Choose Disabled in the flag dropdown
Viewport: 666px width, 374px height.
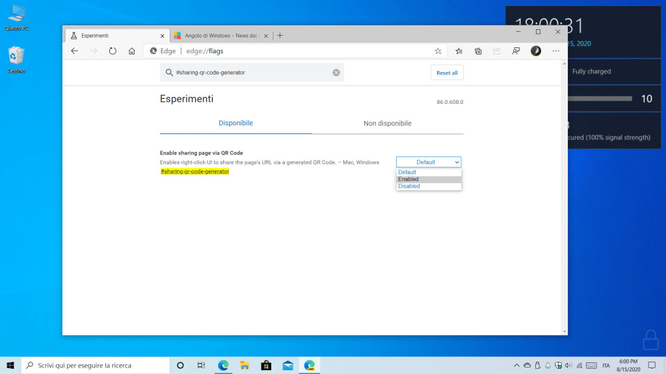pos(409,186)
